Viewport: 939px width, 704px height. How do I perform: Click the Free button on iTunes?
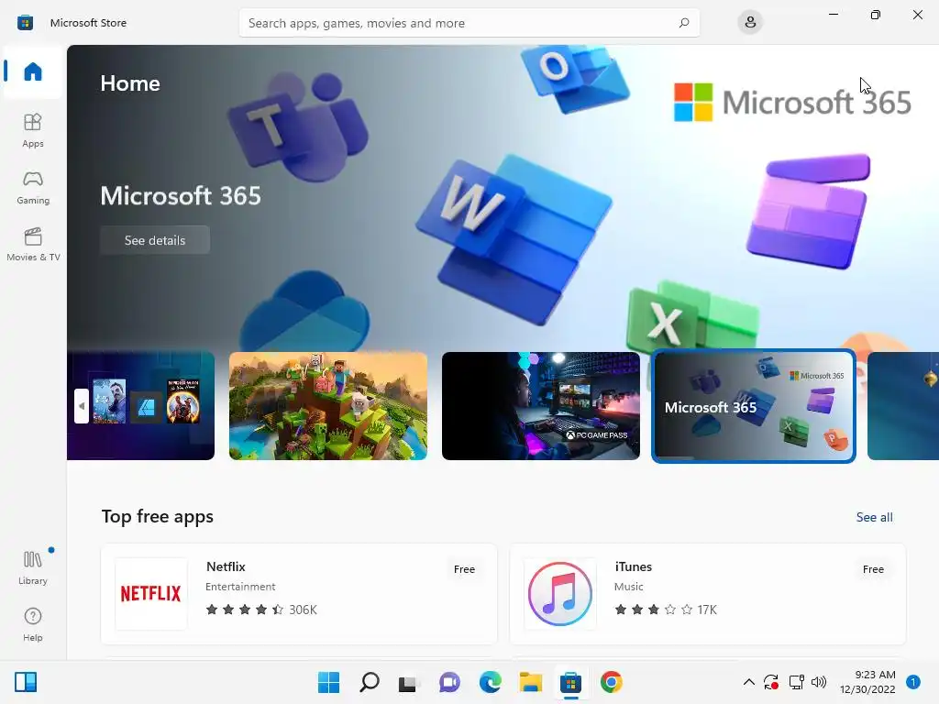pos(873,569)
